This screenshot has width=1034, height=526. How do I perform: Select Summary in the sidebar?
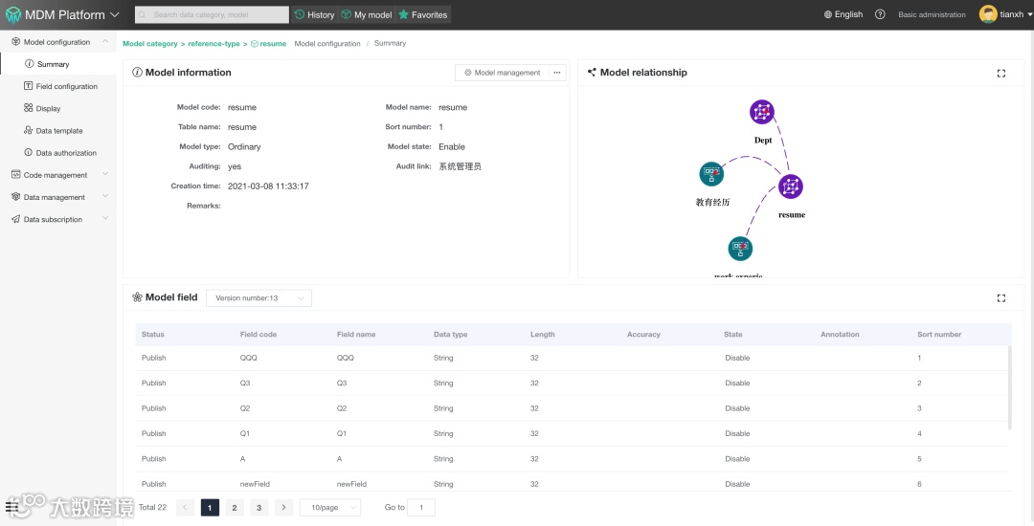tap(58, 64)
